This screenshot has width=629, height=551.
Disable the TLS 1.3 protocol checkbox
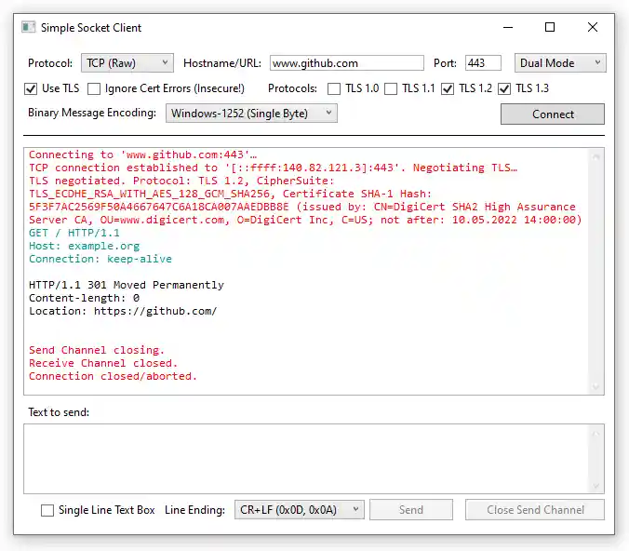coord(504,89)
